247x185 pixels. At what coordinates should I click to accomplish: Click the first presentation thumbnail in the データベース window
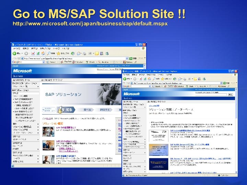(158, 136)
